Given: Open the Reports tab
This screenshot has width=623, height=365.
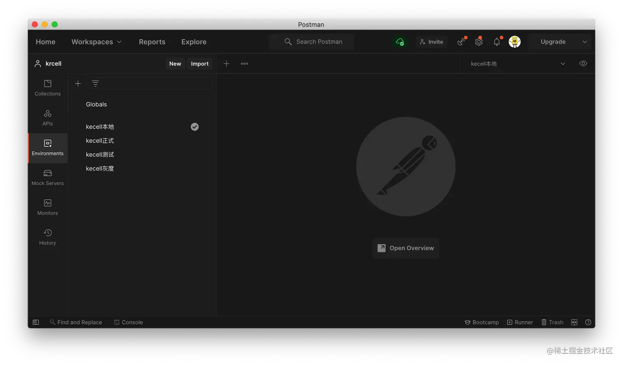Looking at the screenshot, I should tap(152, 42).
